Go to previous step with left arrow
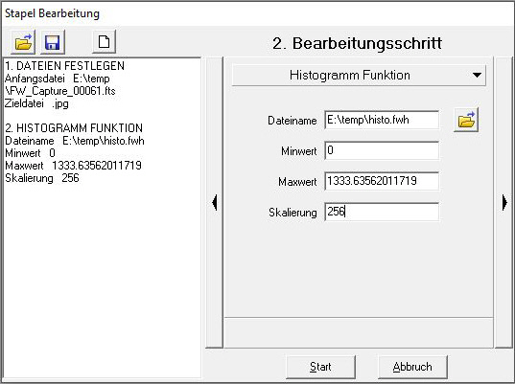The width and height of the screenshot is (515, 384). point(214,202)
